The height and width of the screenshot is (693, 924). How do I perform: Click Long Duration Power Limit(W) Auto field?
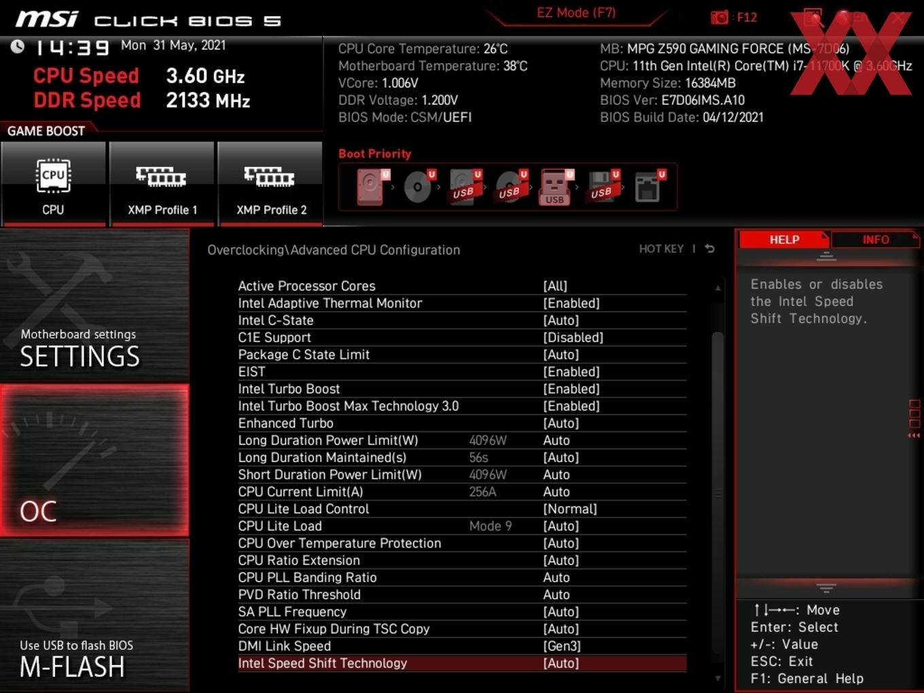[556, 440]
